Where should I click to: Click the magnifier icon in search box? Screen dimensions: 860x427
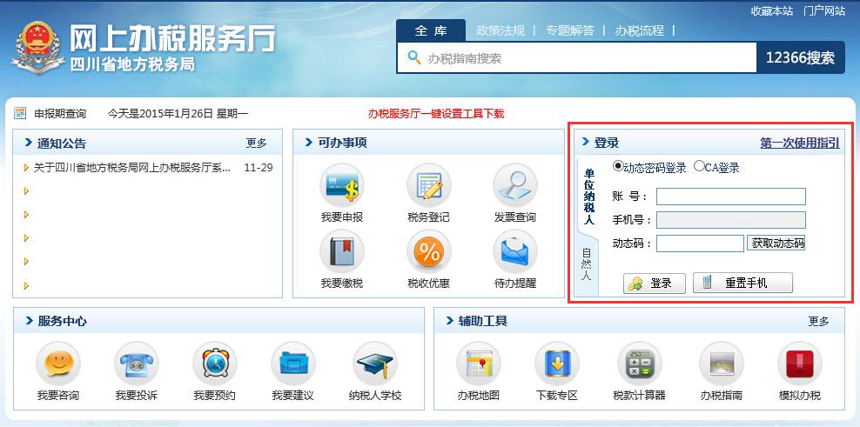pyautogui.click(x=414, y=57)
